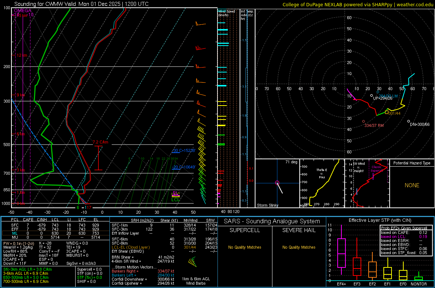
Task: Click the '-30 C=15238' height label
Action: click(184, 151)
